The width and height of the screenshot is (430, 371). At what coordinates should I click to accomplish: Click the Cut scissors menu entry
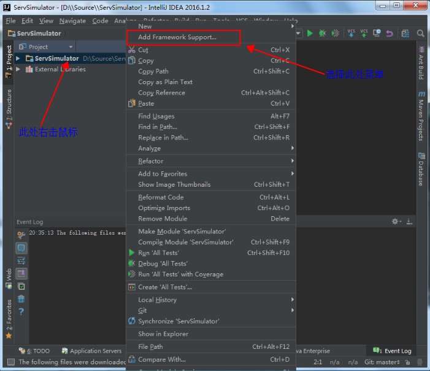[210, 50]
